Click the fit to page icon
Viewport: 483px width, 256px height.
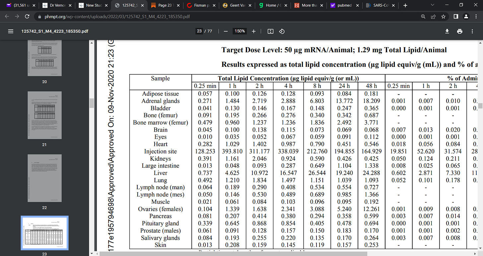click(270, 31)
